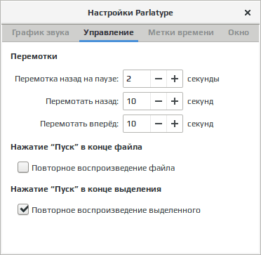Click the Перемотать назад value field
Viewport: 261px width, 255px height.
137,101
